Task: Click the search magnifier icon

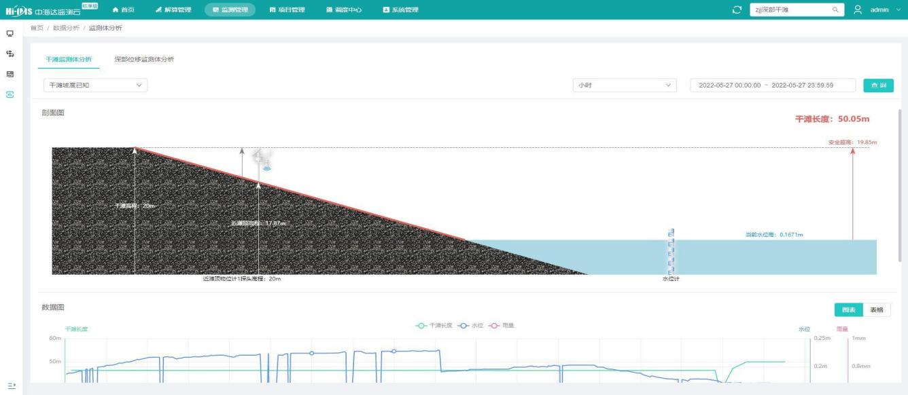Action: 834,10
